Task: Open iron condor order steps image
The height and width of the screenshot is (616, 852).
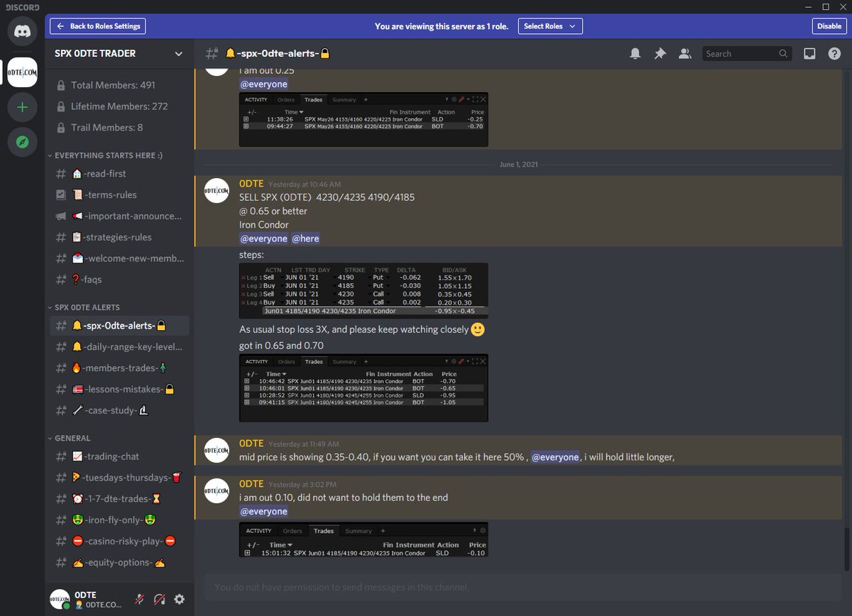Action: click(x=364, y=290)
